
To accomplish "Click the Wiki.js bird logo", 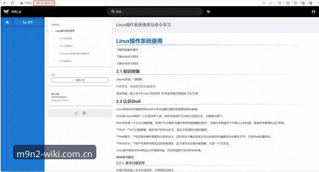I will [x=6, y=12].
